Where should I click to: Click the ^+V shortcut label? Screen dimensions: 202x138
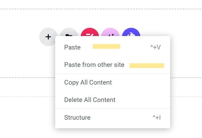tap(155, 47)
